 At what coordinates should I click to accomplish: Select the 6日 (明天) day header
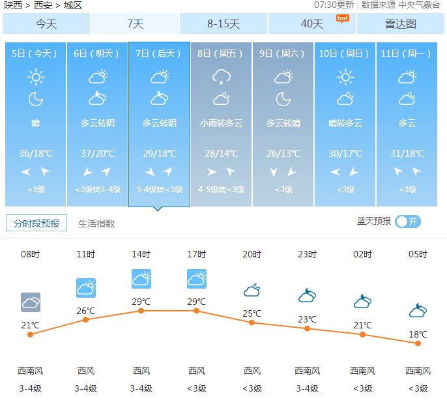pyautogui.click(x=96, y=53)
